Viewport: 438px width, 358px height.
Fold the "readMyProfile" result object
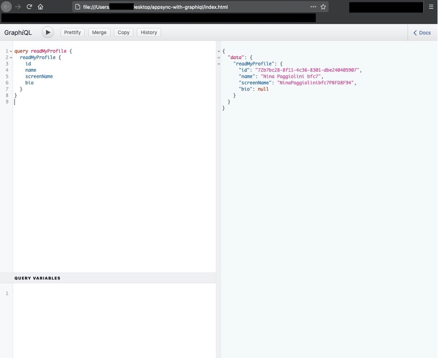[219, 64]
